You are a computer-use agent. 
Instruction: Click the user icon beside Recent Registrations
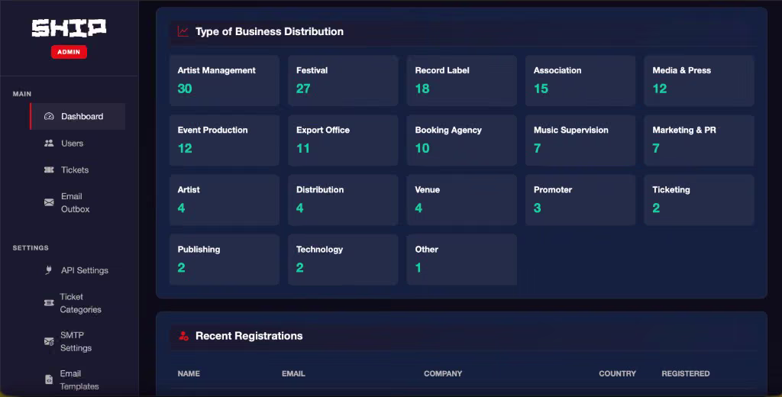(183, 336)
